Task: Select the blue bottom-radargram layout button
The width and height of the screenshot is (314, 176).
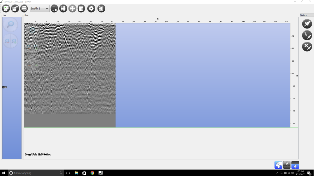Action: [x=295, y=165]
